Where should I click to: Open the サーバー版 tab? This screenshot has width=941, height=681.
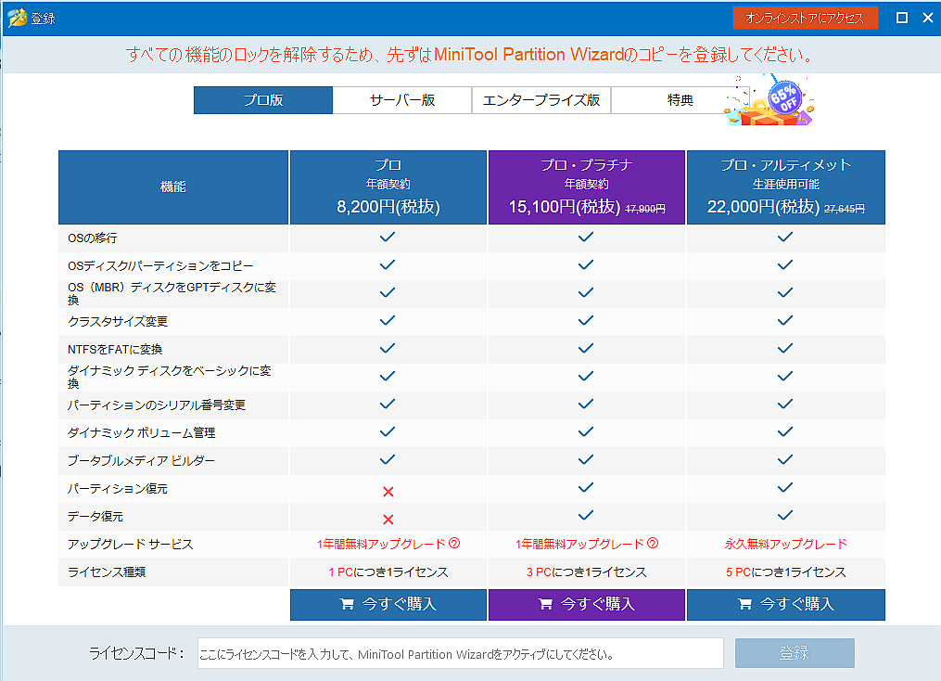(x=402, y=100)
